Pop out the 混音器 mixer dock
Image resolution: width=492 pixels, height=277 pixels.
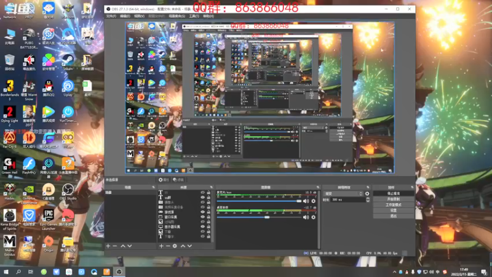tap(318, 187)
